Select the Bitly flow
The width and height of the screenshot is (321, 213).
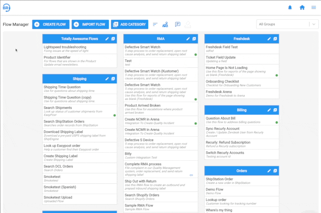(x=161, y=156)
